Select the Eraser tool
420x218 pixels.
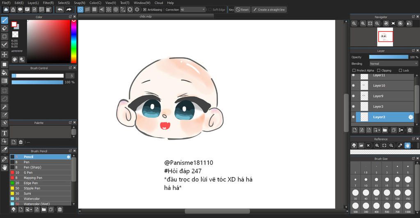pyautogui.click(x=4, y=28)
